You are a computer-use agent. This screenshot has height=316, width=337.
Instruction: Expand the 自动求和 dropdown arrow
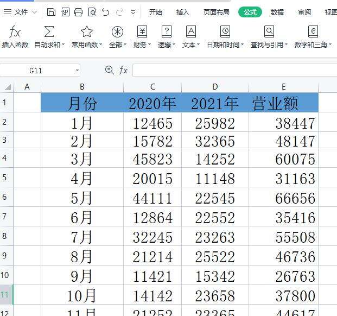click(x=63, y=45)
